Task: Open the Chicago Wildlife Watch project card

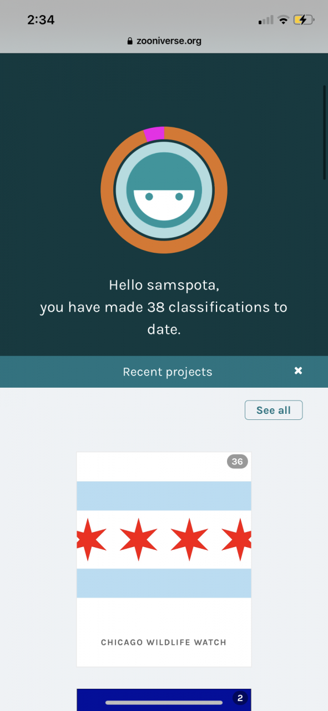Action: click(164, 559)
